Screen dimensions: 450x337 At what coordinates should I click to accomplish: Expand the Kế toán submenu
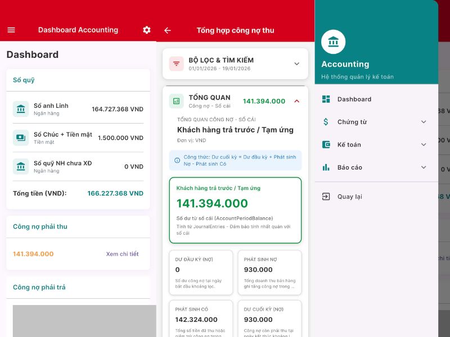pos(424,145)
